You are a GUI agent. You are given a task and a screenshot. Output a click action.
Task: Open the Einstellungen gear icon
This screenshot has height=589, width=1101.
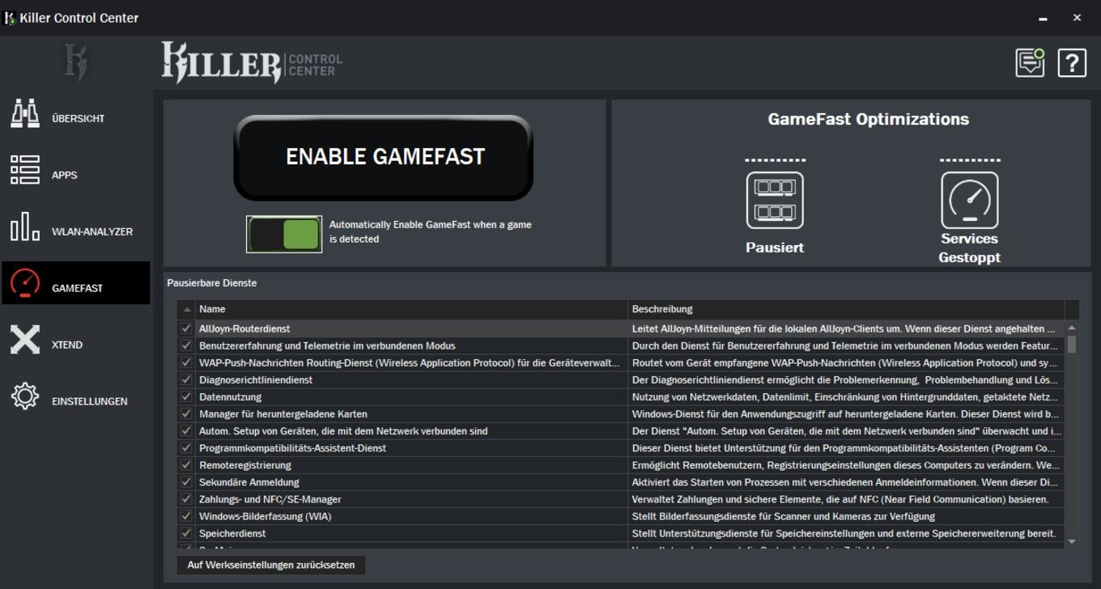pos(25,396)
